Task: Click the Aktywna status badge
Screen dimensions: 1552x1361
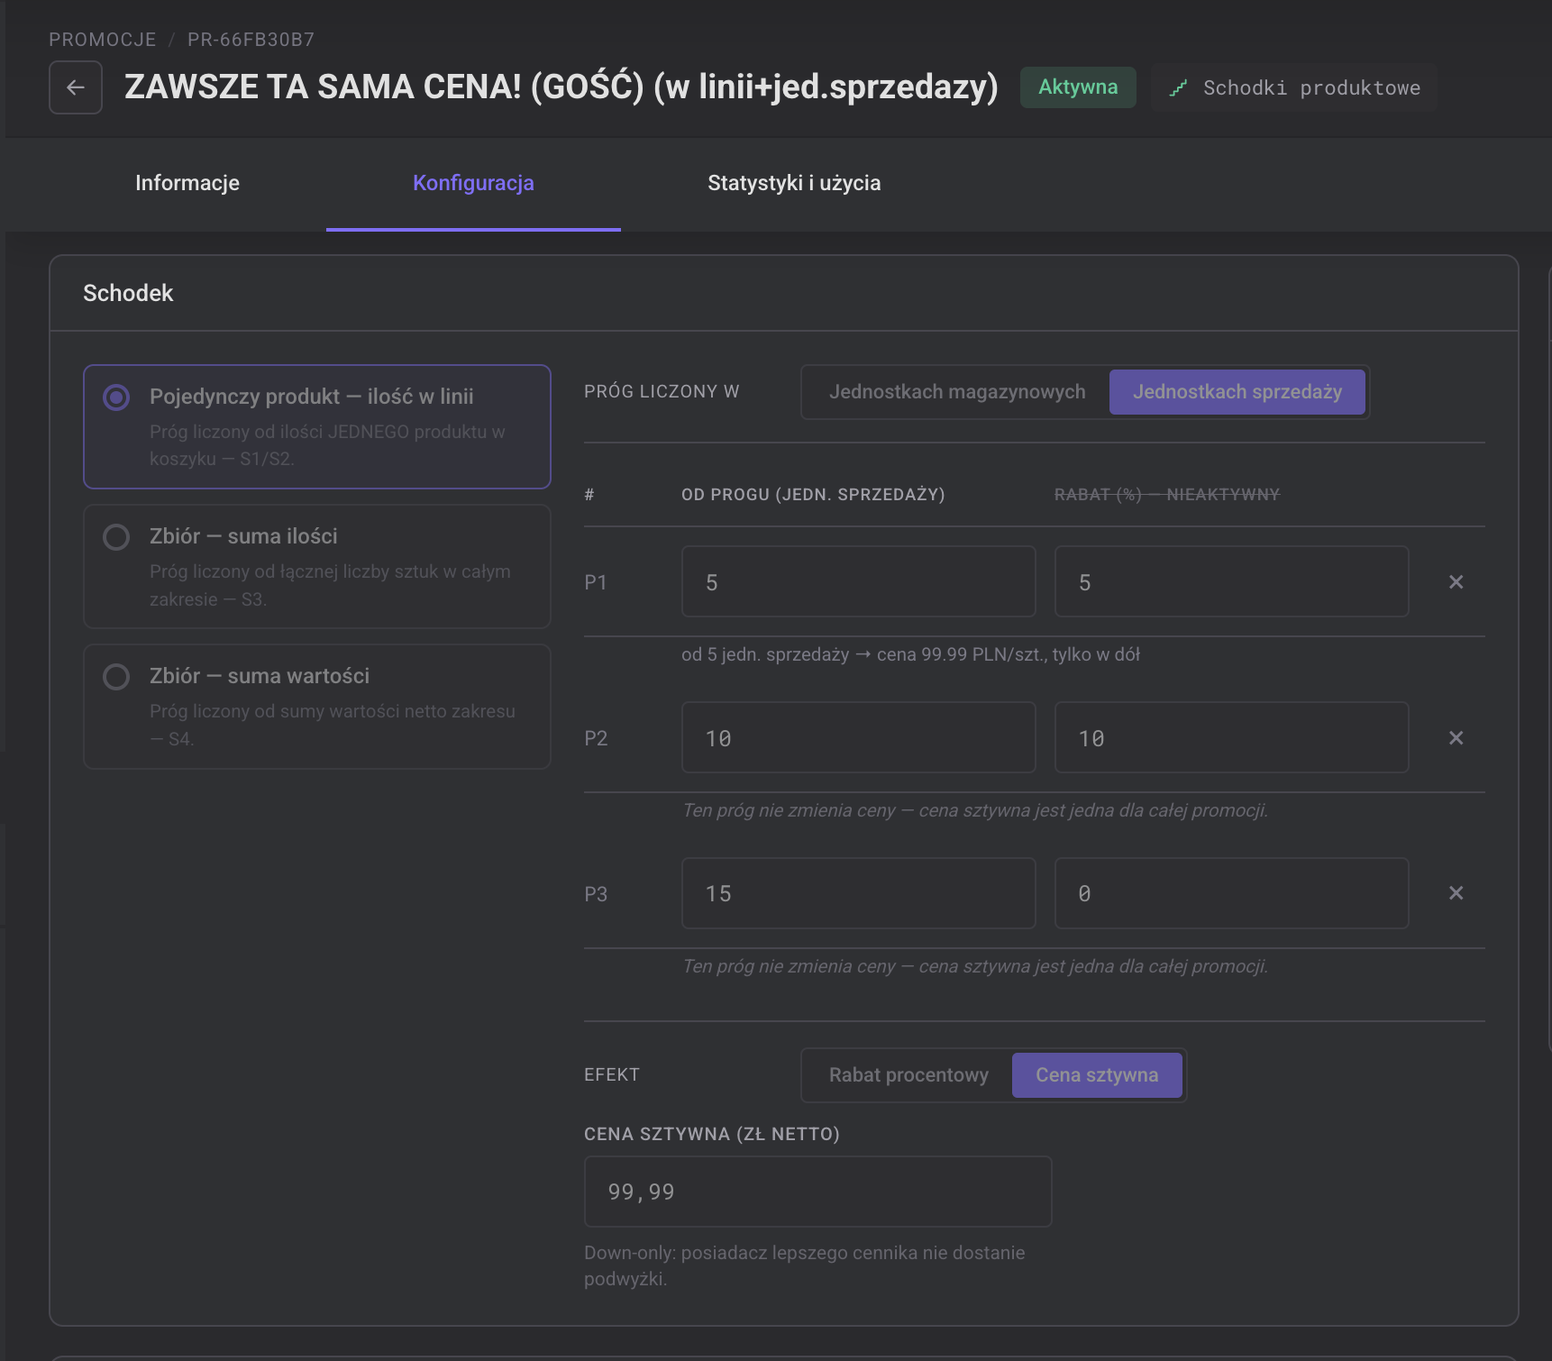Action: click(1078, 87)
